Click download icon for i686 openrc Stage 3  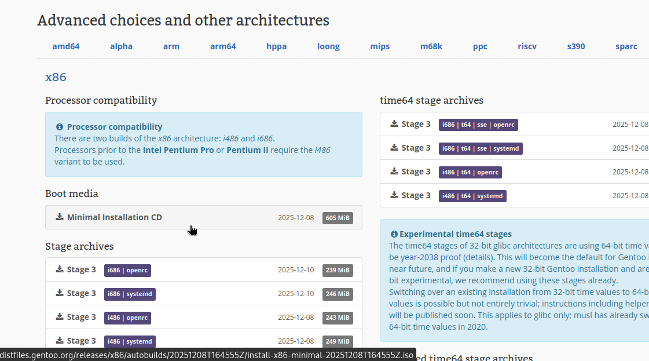click(59, 269)
